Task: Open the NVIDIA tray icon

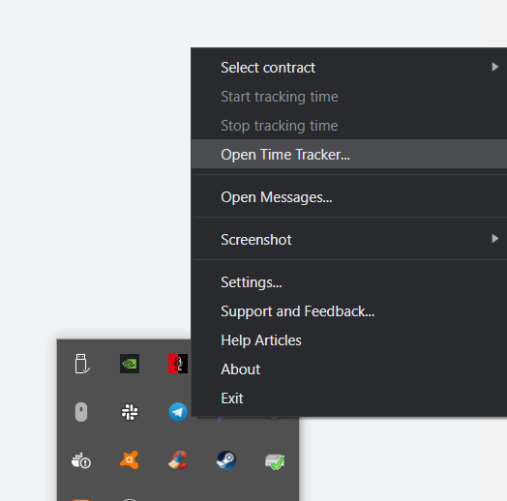Action: pos(130,364)
